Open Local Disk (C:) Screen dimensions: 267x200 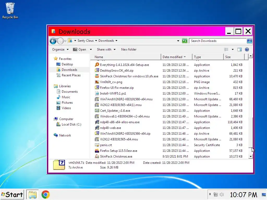click(x=71, y=124)
